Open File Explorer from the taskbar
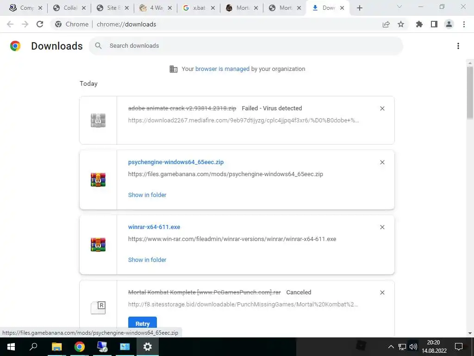The image size is (474, 356). coord(56,347)
